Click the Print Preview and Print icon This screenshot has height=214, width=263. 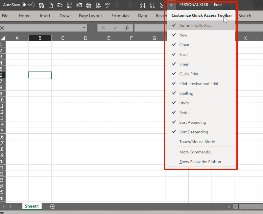(x=98, y=5)
